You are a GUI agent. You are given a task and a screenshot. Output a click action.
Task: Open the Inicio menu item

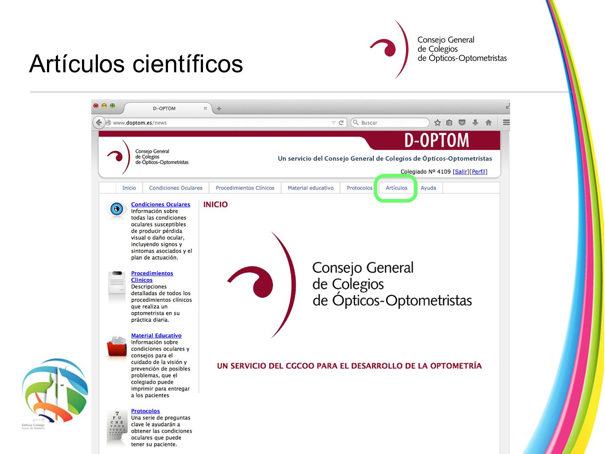point(129,188)
